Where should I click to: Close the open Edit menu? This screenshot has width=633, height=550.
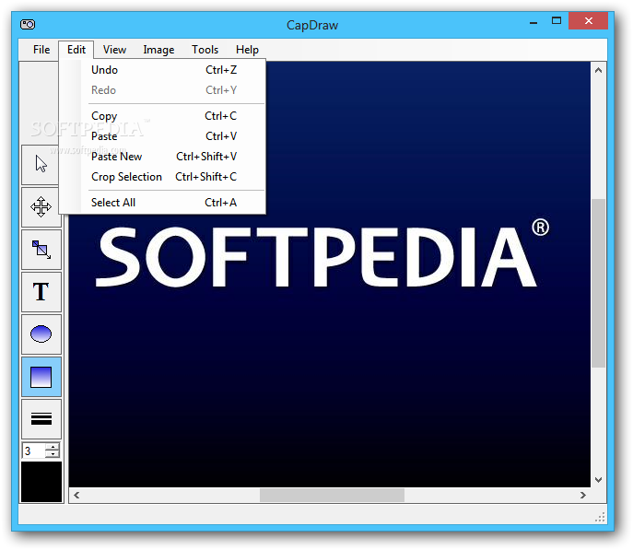(x=76, y=50)
